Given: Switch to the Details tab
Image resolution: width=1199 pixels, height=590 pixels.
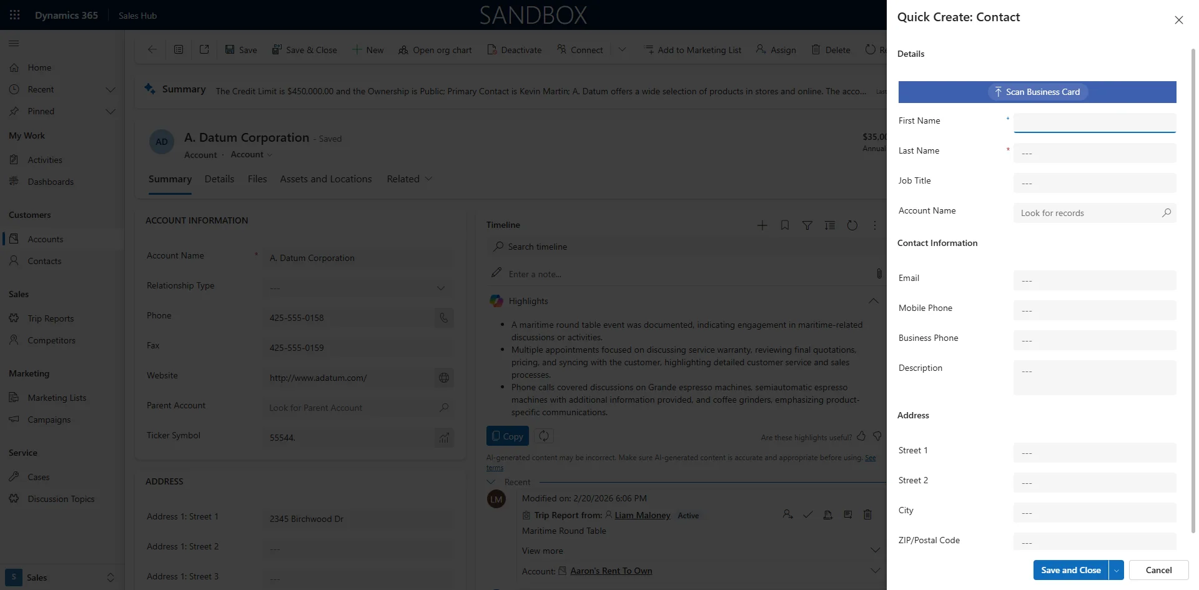Looking at the screenshot, I should 219,179.
